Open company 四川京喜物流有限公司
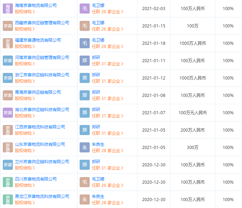This screenshot has height=208, width=242. click(36, 179)
